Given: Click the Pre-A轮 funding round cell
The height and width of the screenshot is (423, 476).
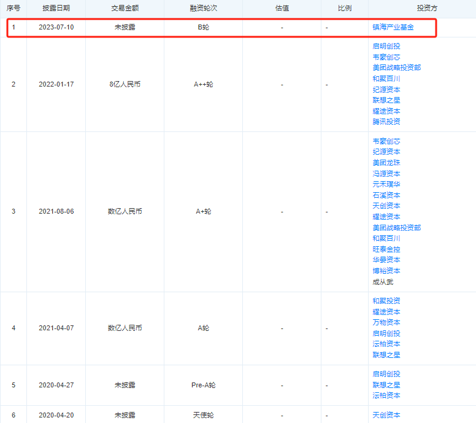Looking at the screenshot, I should click(204, 386).
